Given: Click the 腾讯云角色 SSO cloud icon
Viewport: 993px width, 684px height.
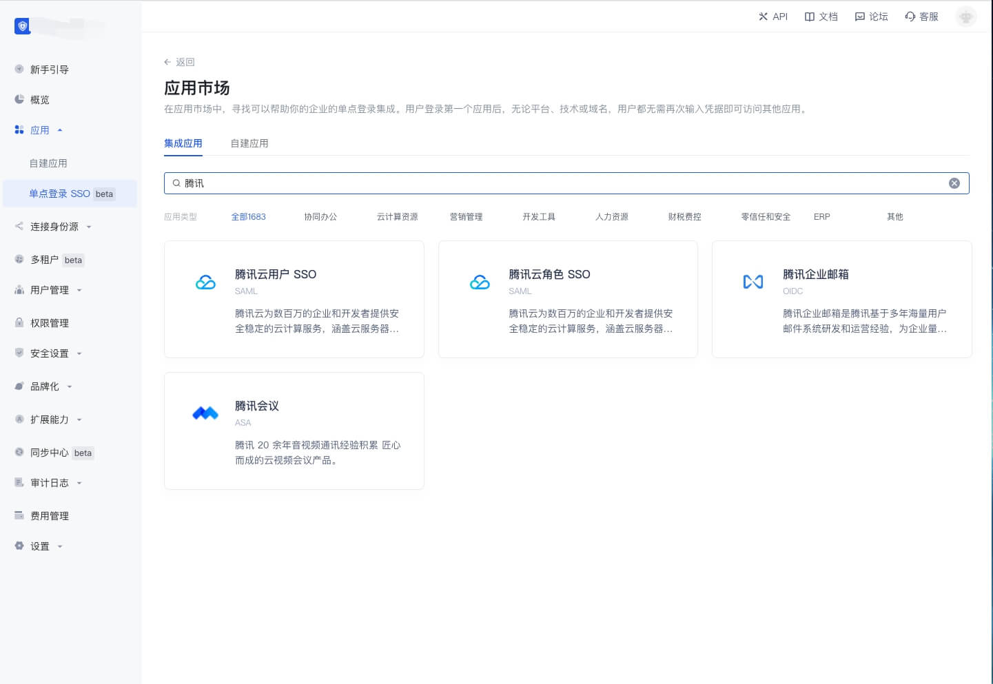Looking at the screenshot, I should pos(480,282).
